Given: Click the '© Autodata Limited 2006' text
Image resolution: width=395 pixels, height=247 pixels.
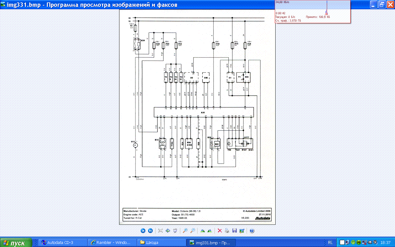Looking at the screenshot, I should 256,211.
